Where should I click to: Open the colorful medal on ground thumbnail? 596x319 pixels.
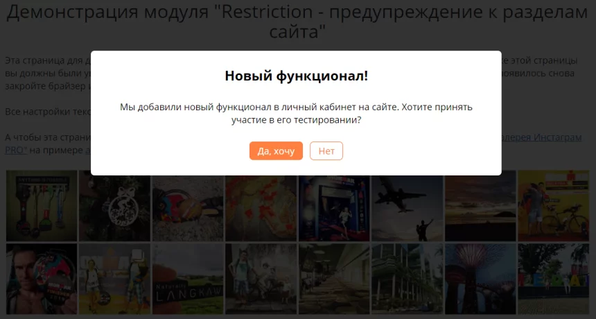point(187,205)
